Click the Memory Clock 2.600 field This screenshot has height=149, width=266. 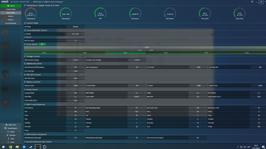[x=76, y=86]
